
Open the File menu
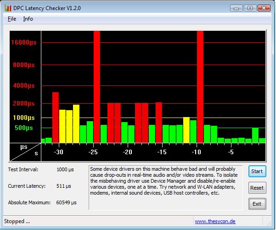[x=12, y=19]
